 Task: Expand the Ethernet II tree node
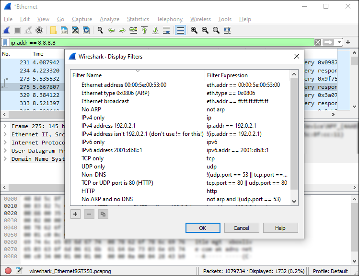(x=5, y=134)
